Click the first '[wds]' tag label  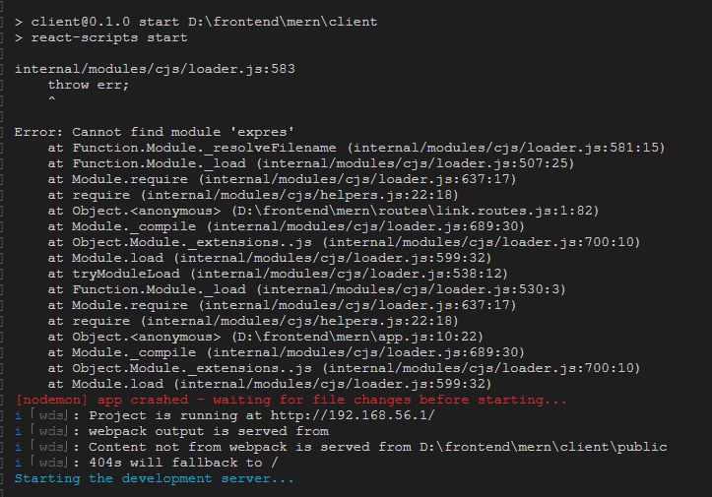(50, 415)
